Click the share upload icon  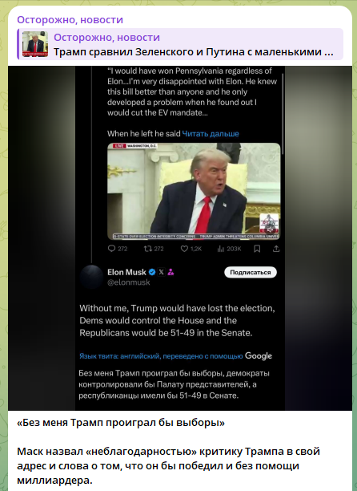(276, 249)
